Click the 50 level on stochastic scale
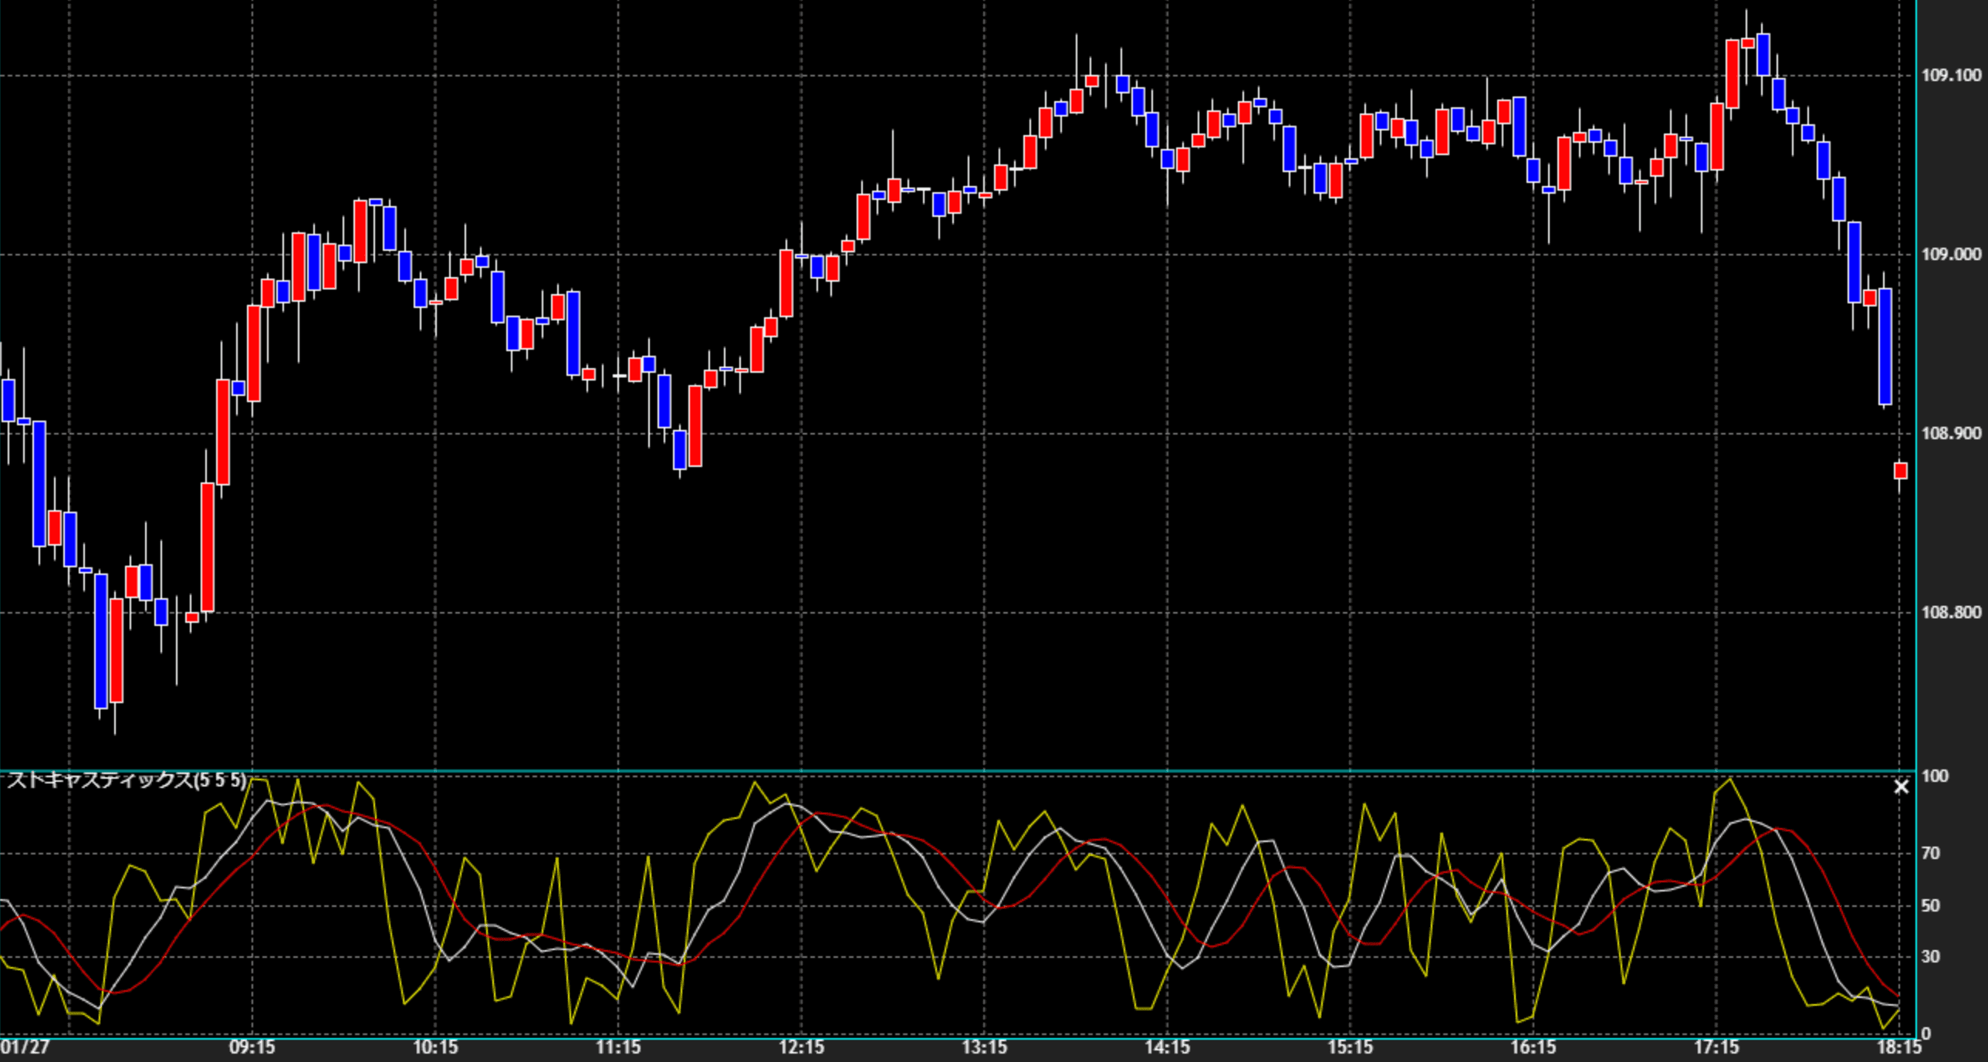This screenshot has height=1062, width=1988. pyautogui.click(x=1930, y=905)
